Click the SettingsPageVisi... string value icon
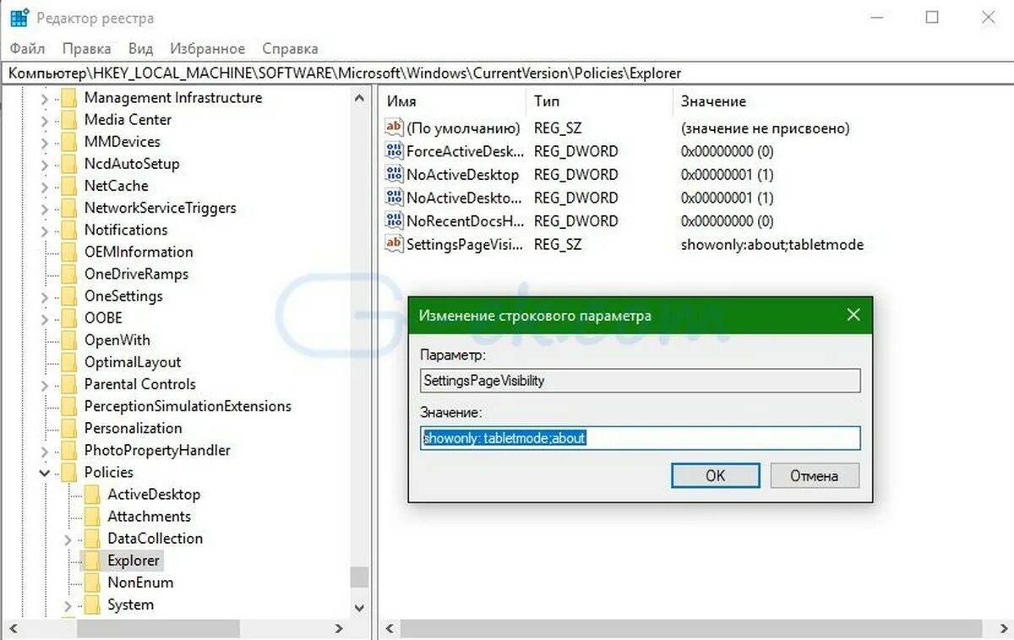 coord(394,244)
